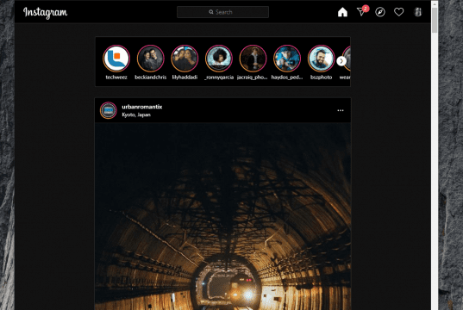View techweez story
The width and height of the screenshot is (463, 310).
pyautogui.click(x=116, y=59)
